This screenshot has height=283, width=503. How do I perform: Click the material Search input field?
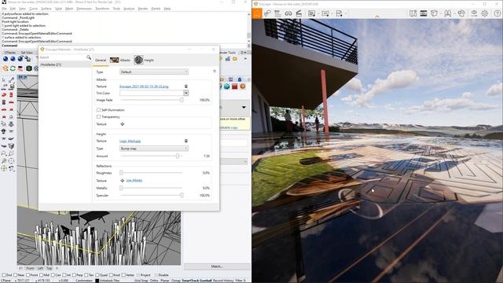pyautogui.click(x=63, y=57)
